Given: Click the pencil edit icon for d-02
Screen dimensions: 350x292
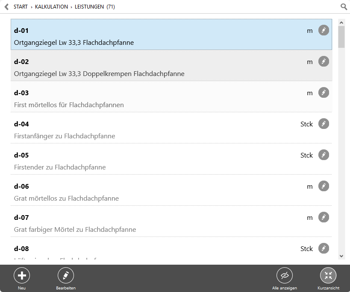Looking at the screenshot, I should point(324,61).
